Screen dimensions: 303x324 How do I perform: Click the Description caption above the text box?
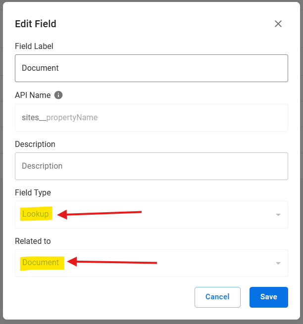click(35, 144)
